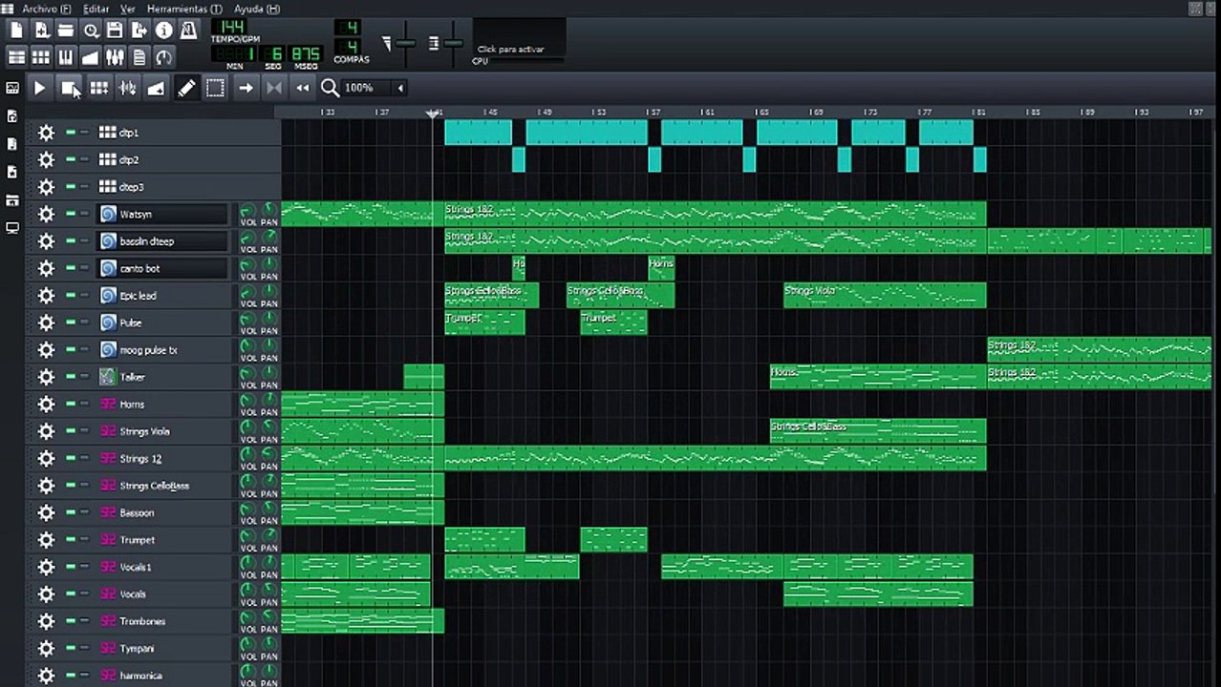
Task: Select the dashed rectangle selection mode
Action: point(216,88)
